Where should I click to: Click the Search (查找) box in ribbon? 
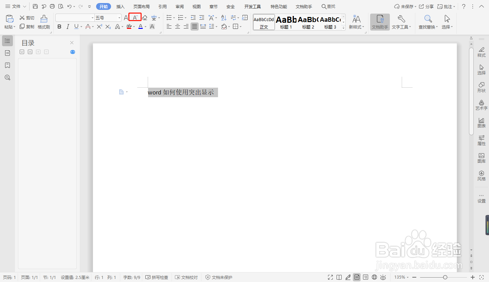(x=328, y=6)
